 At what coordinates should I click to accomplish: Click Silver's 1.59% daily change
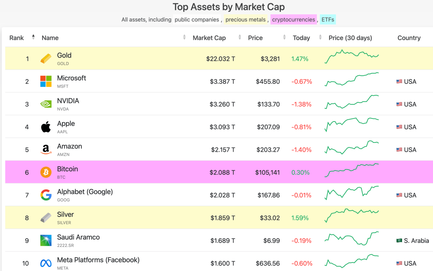click(300, 218)
